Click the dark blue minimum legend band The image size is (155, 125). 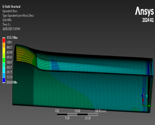[4, 80]
